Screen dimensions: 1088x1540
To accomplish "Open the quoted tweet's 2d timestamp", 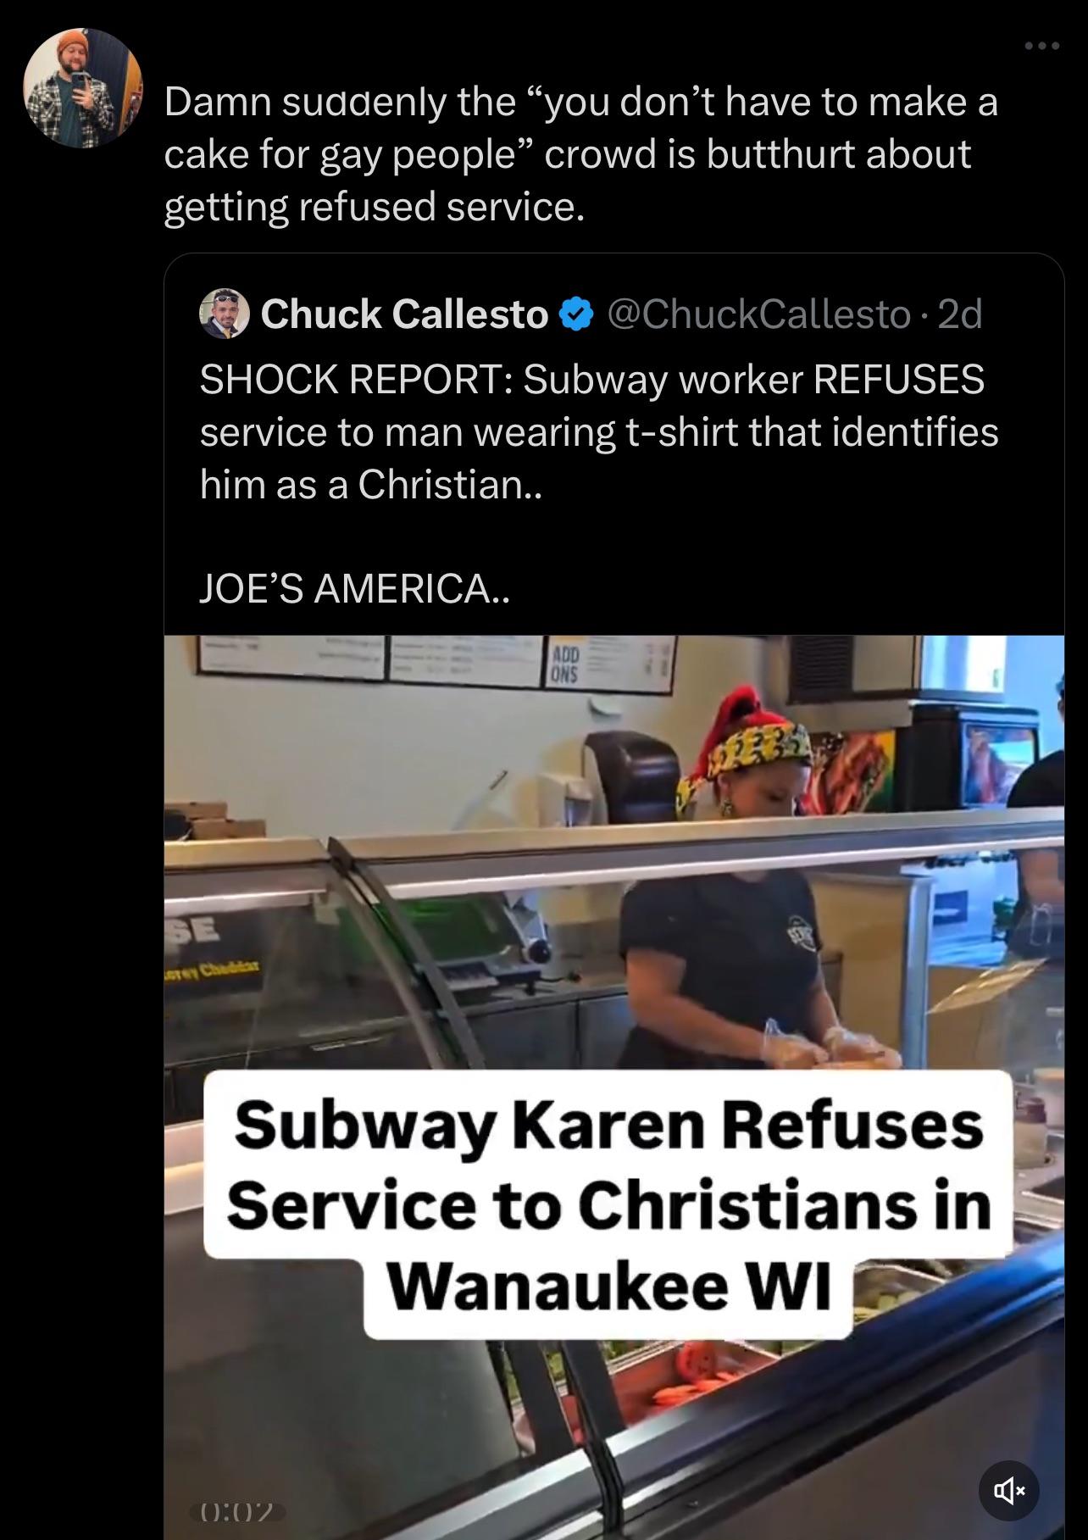I will [x=961, y=314].
